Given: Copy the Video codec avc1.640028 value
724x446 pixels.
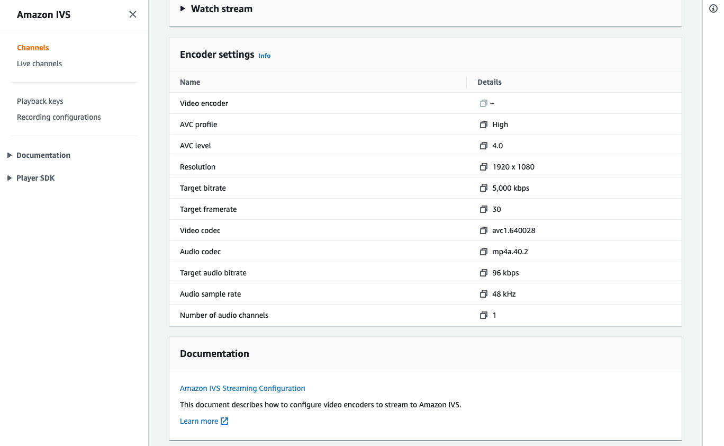Looking at the screenshot, I should pos(483,230).
